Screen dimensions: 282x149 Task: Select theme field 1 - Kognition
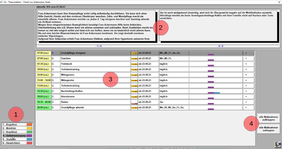17,124
